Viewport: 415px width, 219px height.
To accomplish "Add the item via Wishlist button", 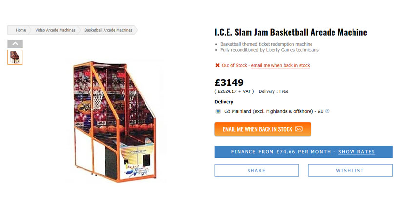I will tap(350, 170).
